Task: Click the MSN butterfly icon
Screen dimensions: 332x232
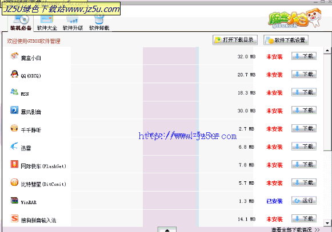Action: pyautogui.click(x=14, y=92)
